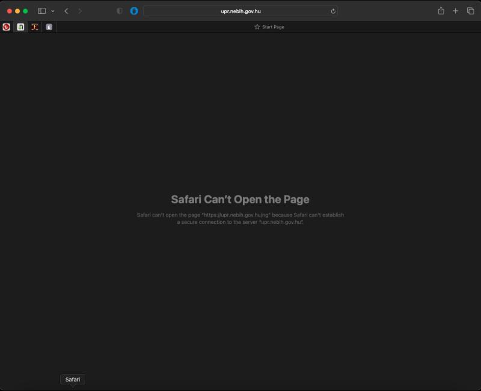
Task: Open a new tab with plus
Action: 455,11
